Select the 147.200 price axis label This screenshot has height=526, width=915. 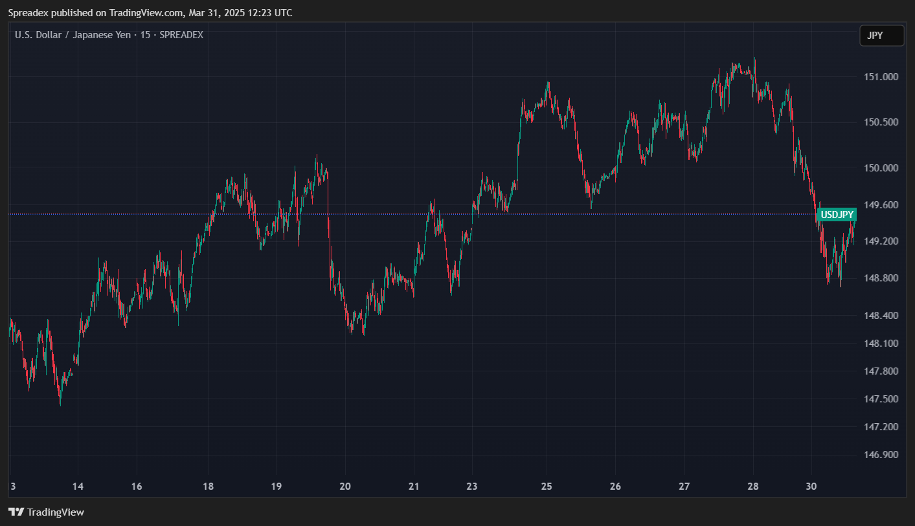pos(881,427)
